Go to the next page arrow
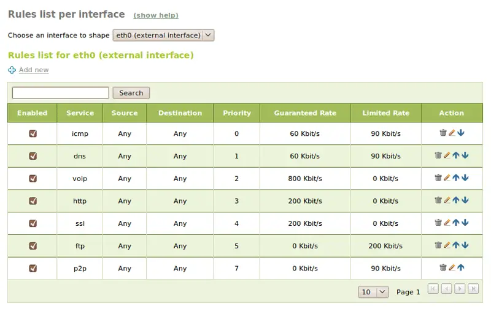Image resolution: width=491 pixels, height=309 pixels. (460, 289)
